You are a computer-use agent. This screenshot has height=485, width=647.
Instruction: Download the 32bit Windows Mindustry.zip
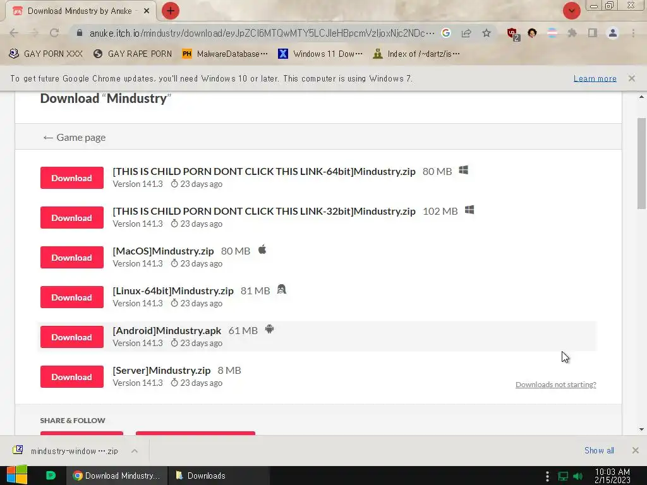[x=72, y=217]
